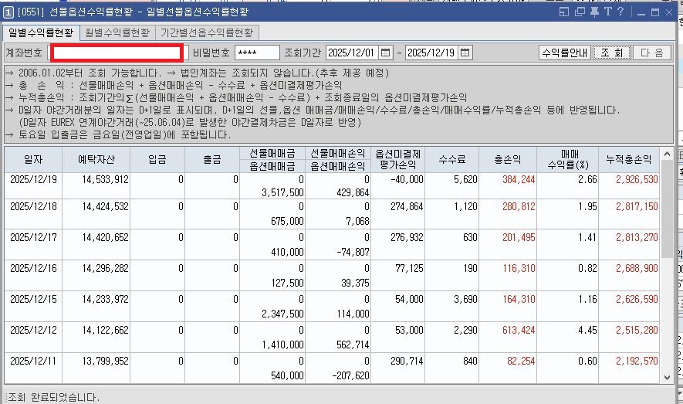This screenshot has height=404, width=683.
Task: Click the table scrollbar up arrow
Action: [x=667, y=154]
